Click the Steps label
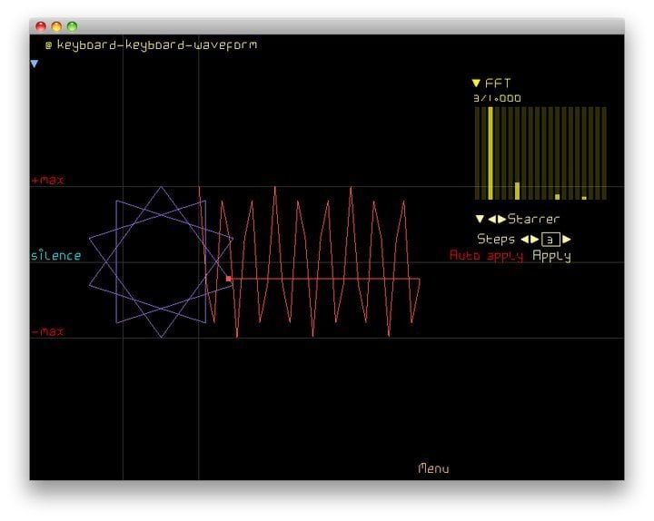Viewport: 654px width, 521px height. click(x=496, y=240)
